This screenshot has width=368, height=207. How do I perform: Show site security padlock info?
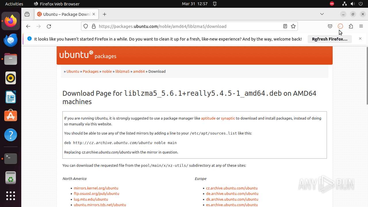tap(93, 26)
